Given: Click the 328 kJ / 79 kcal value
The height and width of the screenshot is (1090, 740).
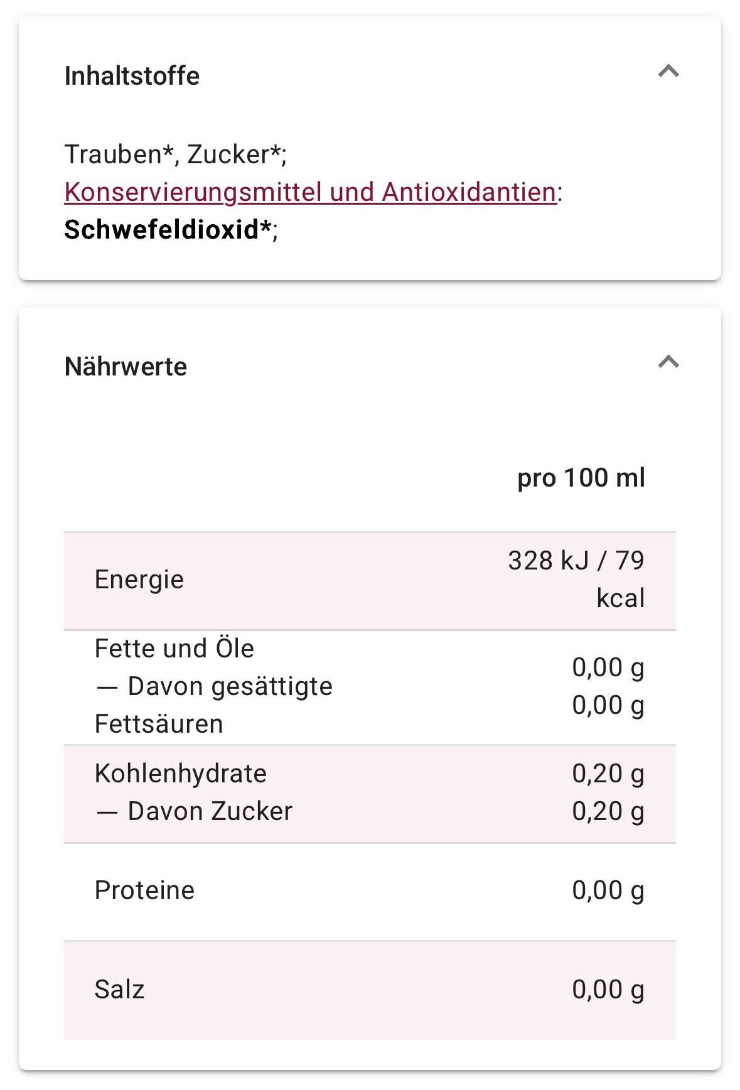Looking at the screenshot, I should click(576, 579).
